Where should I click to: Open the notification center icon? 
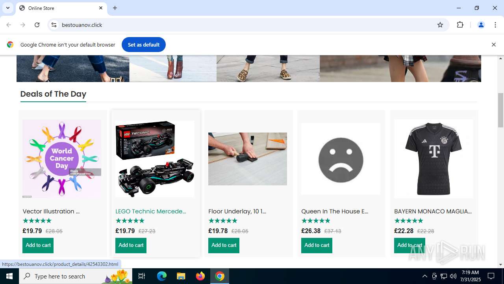coord(491,276)
